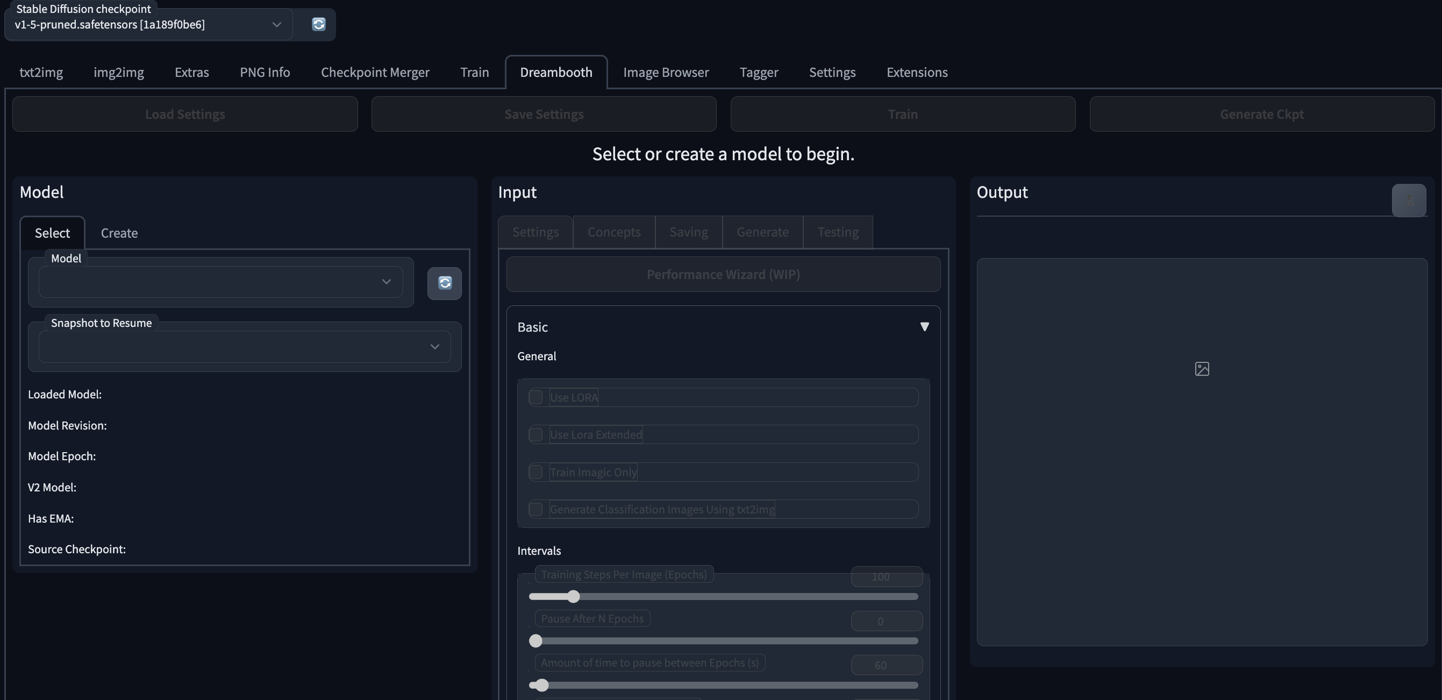Viewport: 1442px width, 700px height.
Task: Click the Performance Wizard (WIP) button
Action: 723,274
